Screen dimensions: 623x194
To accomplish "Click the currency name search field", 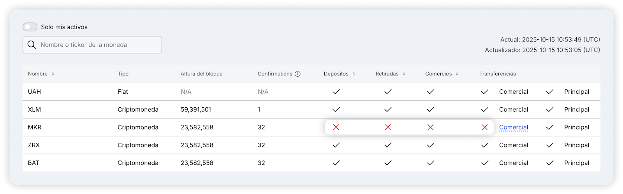I will click(97, 45).
